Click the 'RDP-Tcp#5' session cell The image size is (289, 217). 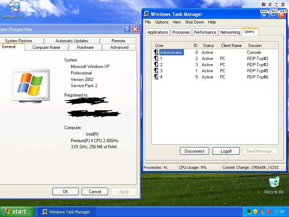coord(258,71)
